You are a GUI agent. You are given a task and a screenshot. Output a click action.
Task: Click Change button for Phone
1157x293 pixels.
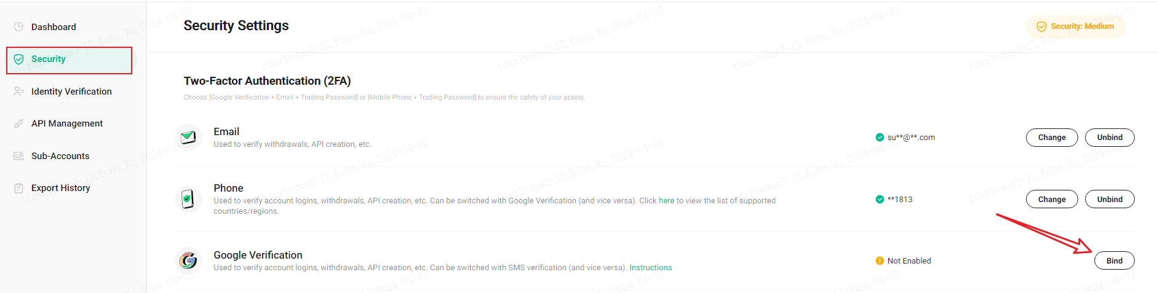pos(1052,199)
